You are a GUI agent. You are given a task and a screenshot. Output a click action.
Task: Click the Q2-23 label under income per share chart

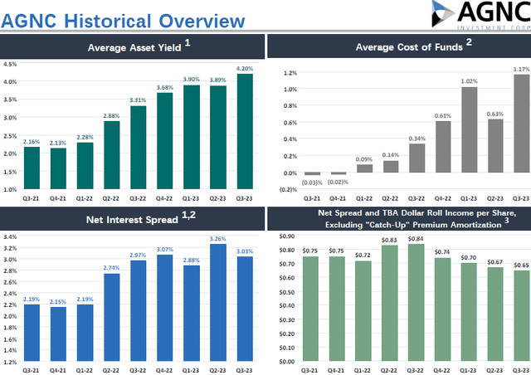pyautogui.click(x=494, y=371)
